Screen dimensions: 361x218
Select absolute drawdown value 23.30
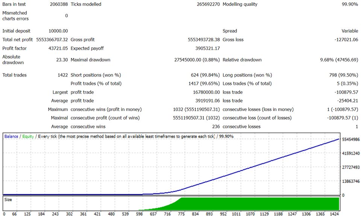[62, 60]
